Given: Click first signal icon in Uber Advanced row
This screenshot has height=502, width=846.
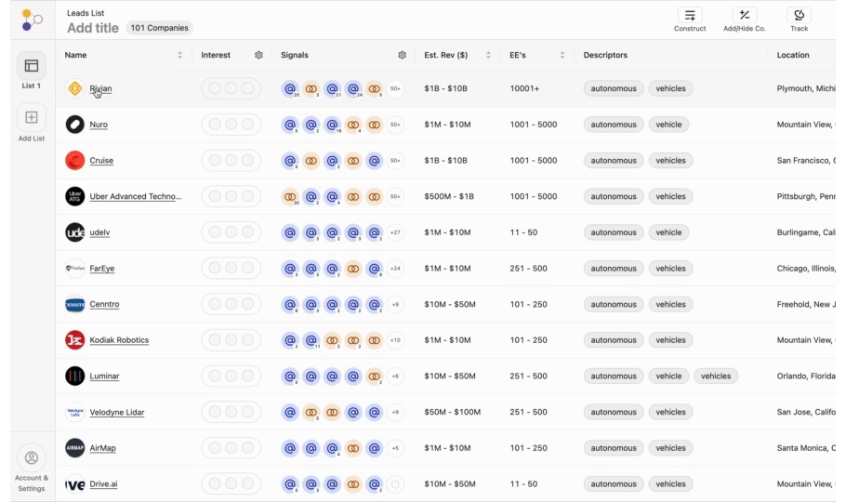Looking at the screenshot, I should tap(290, 196).
